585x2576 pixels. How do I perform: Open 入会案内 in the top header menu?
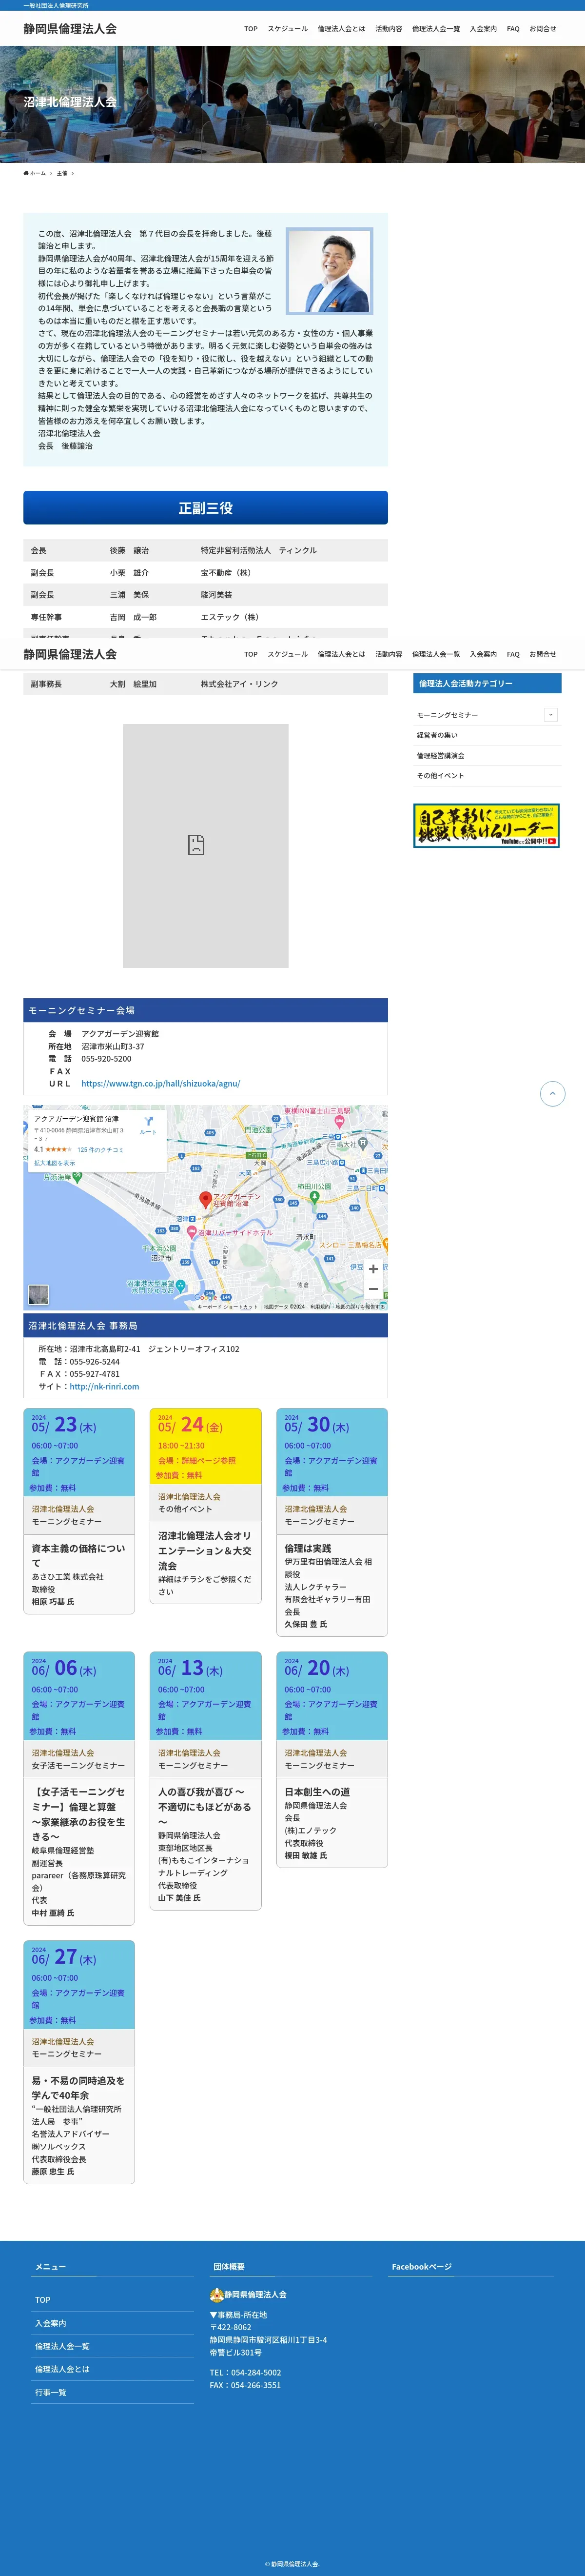tap(483, 29)
